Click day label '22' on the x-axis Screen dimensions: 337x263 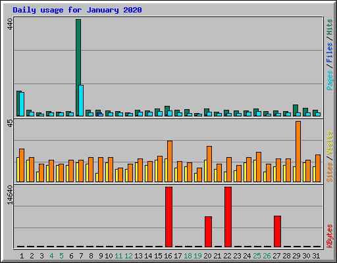point(227,256)
